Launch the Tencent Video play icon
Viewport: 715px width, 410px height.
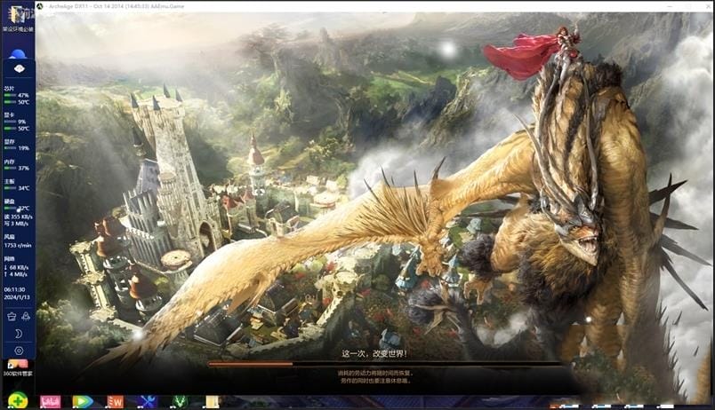click(x=82, y=402)
